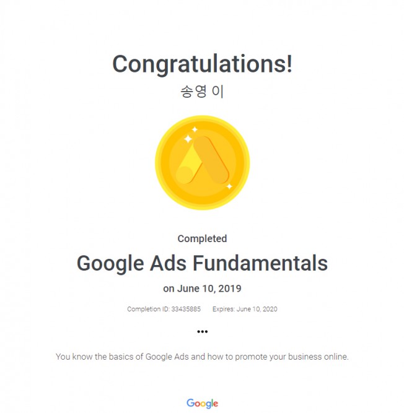This screenshot has width=404, height=413.
Task: Click the word Fundamentals in the title
Action: pyautogui.click(x=260, y=263)
